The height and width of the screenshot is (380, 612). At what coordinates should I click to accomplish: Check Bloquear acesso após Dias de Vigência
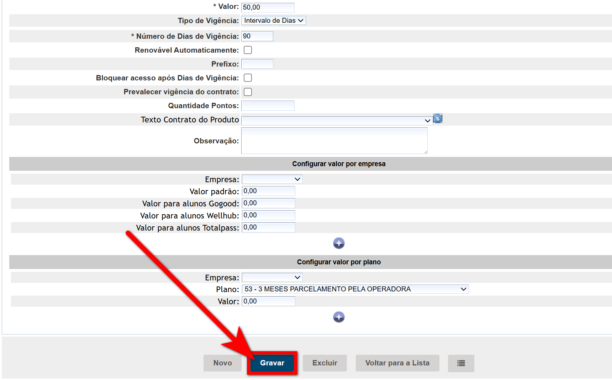point(248,78)
